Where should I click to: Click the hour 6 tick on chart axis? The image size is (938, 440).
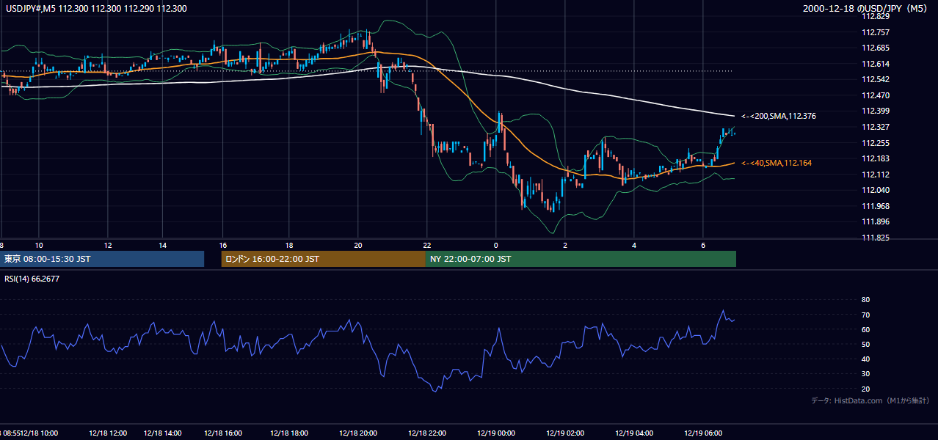pyautogui.click(x=703, y=245)
